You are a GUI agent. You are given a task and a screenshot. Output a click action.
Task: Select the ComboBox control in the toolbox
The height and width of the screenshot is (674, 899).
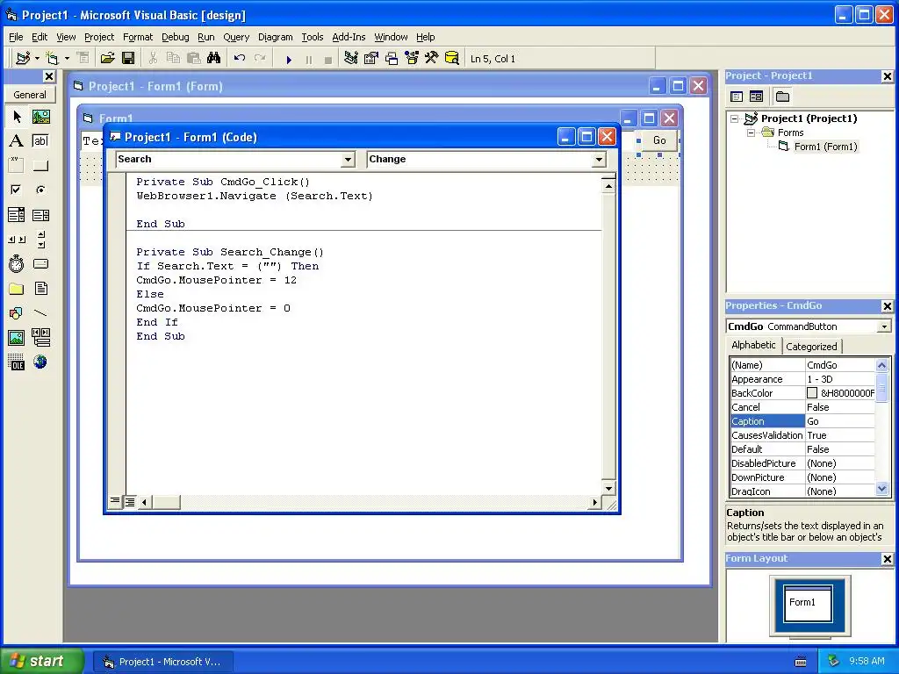17,215
